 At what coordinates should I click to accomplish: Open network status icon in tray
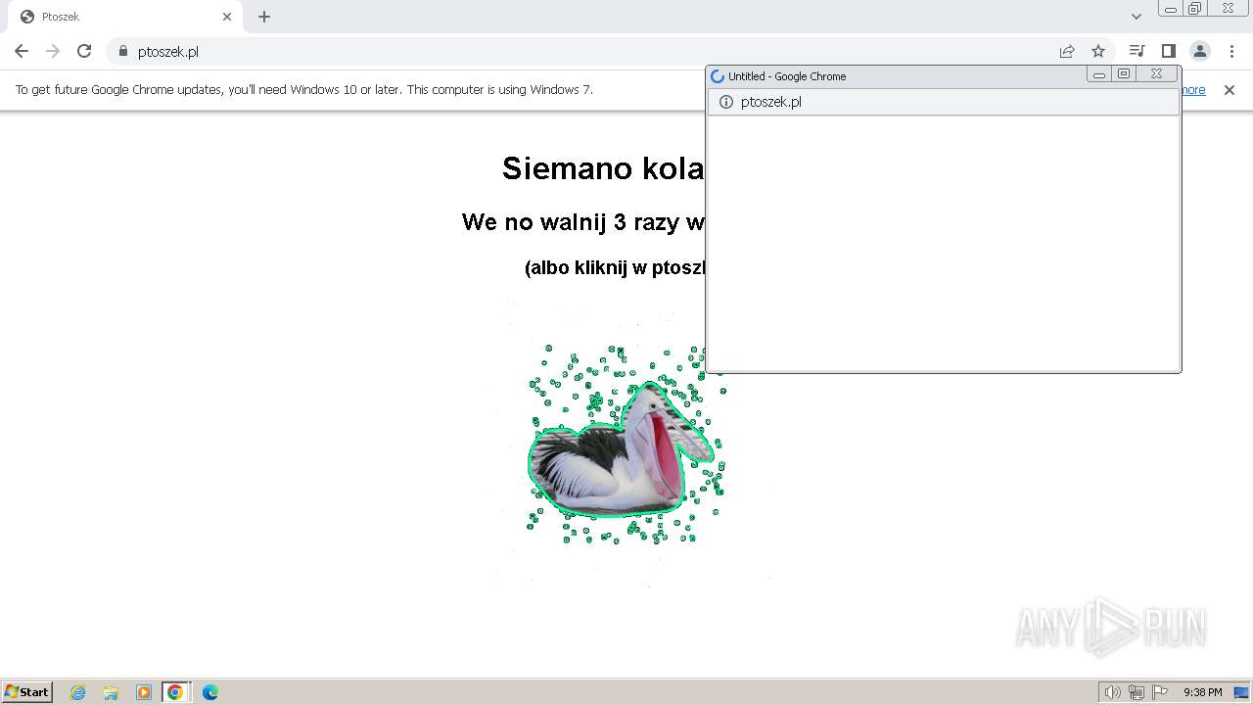[x=1137, y=692]
